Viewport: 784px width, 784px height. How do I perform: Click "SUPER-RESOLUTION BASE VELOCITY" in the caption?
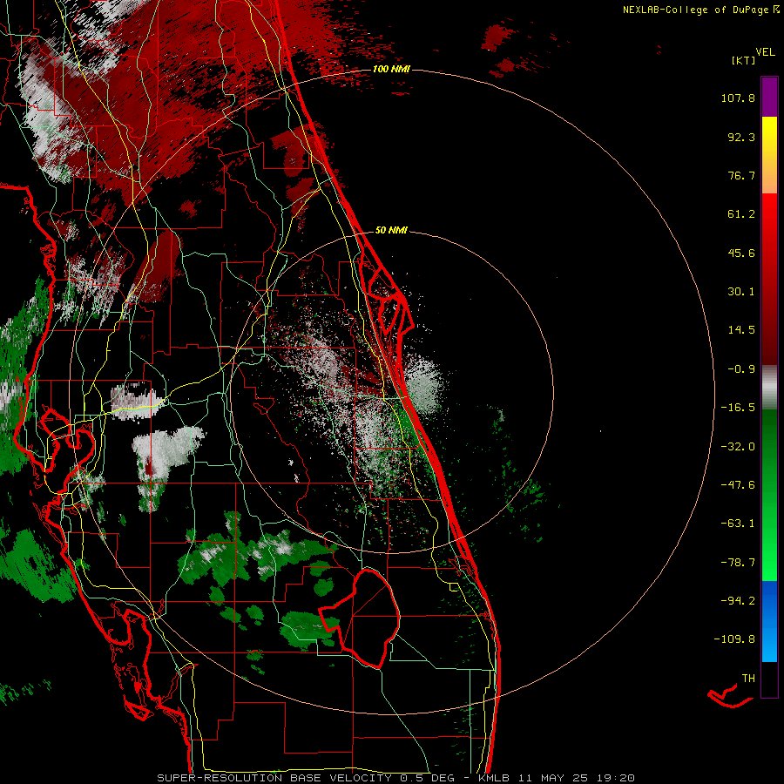point(274,778)
